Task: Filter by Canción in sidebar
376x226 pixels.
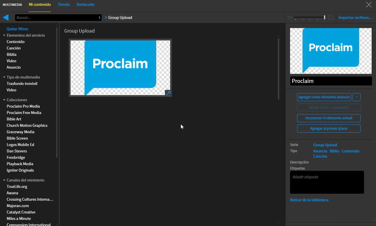Action: 14,48
